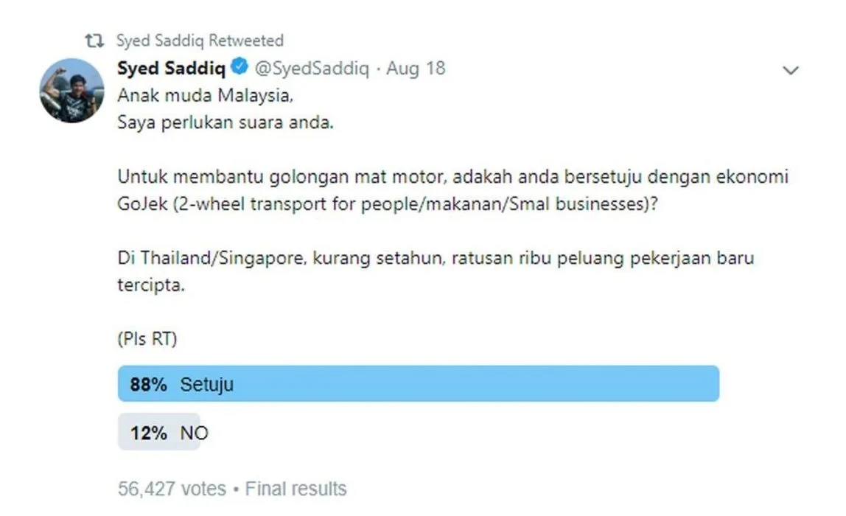
Task: Click the "Final results" label
Action: (296, 488)
